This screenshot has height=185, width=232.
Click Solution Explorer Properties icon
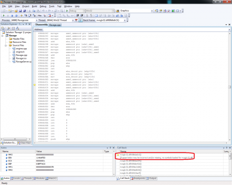pyautogui.click(x=3, y=29)
